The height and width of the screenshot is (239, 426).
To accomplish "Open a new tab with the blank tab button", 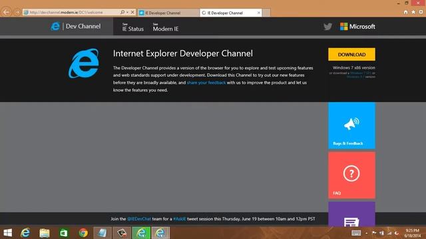I will 266,13.
